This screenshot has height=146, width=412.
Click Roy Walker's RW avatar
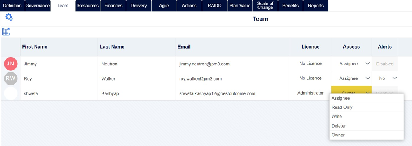point(11,78)
